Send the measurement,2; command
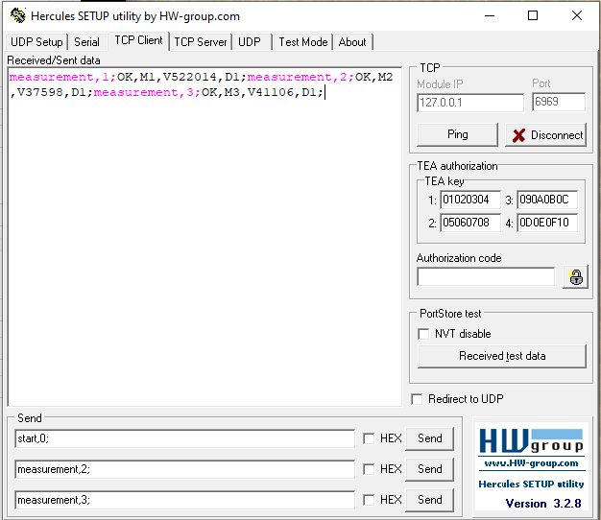The image size is (601, 520). pos(430,469)
